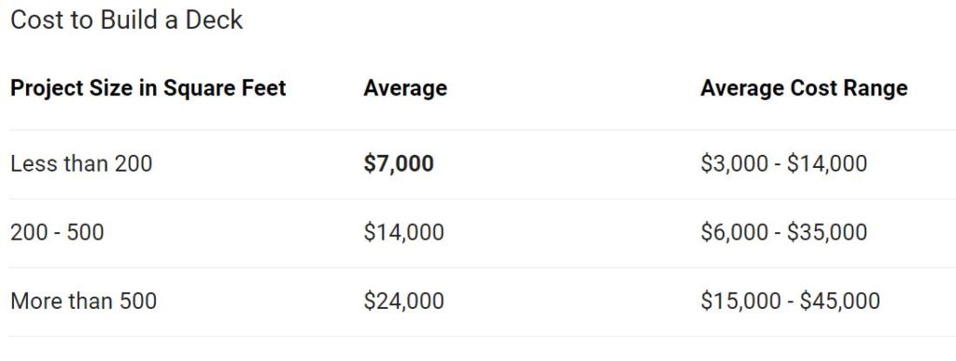Select the '$14,000' upper value in first row range
The width and height of the screenshot is (956, 361).
pos(827,163)
